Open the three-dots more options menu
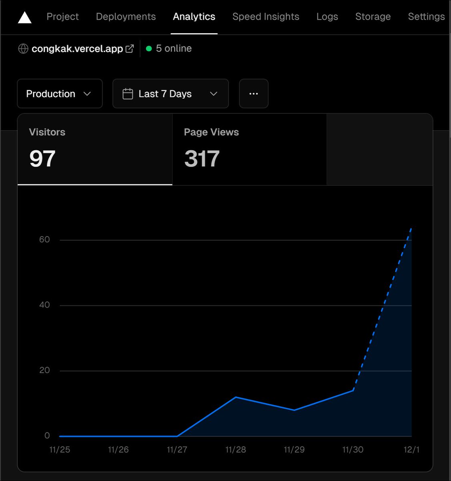This screenshot has width=451, height=481. point(254,93)
